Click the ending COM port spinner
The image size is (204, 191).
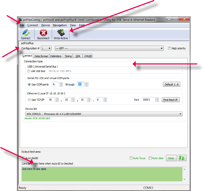coord(87,84)
